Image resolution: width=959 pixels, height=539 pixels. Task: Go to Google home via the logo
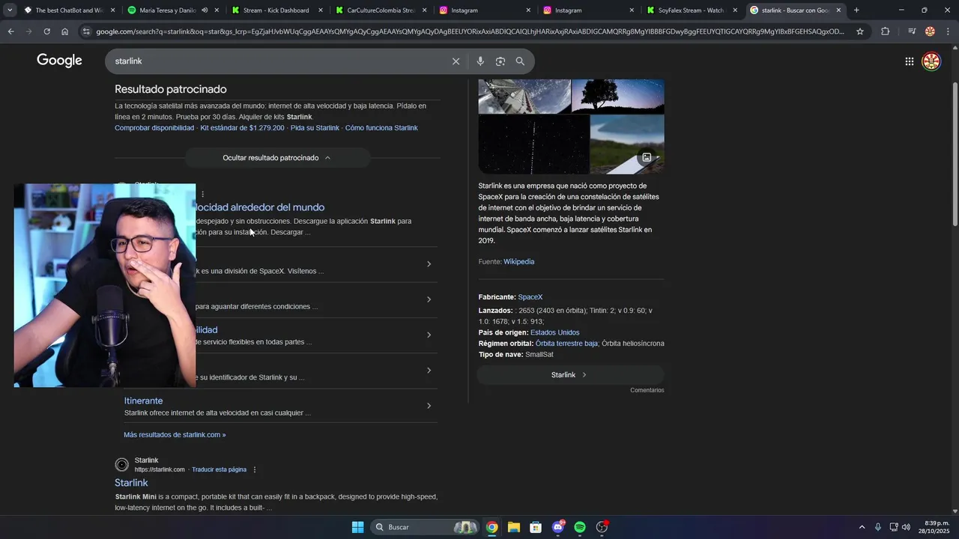(59, 61)
